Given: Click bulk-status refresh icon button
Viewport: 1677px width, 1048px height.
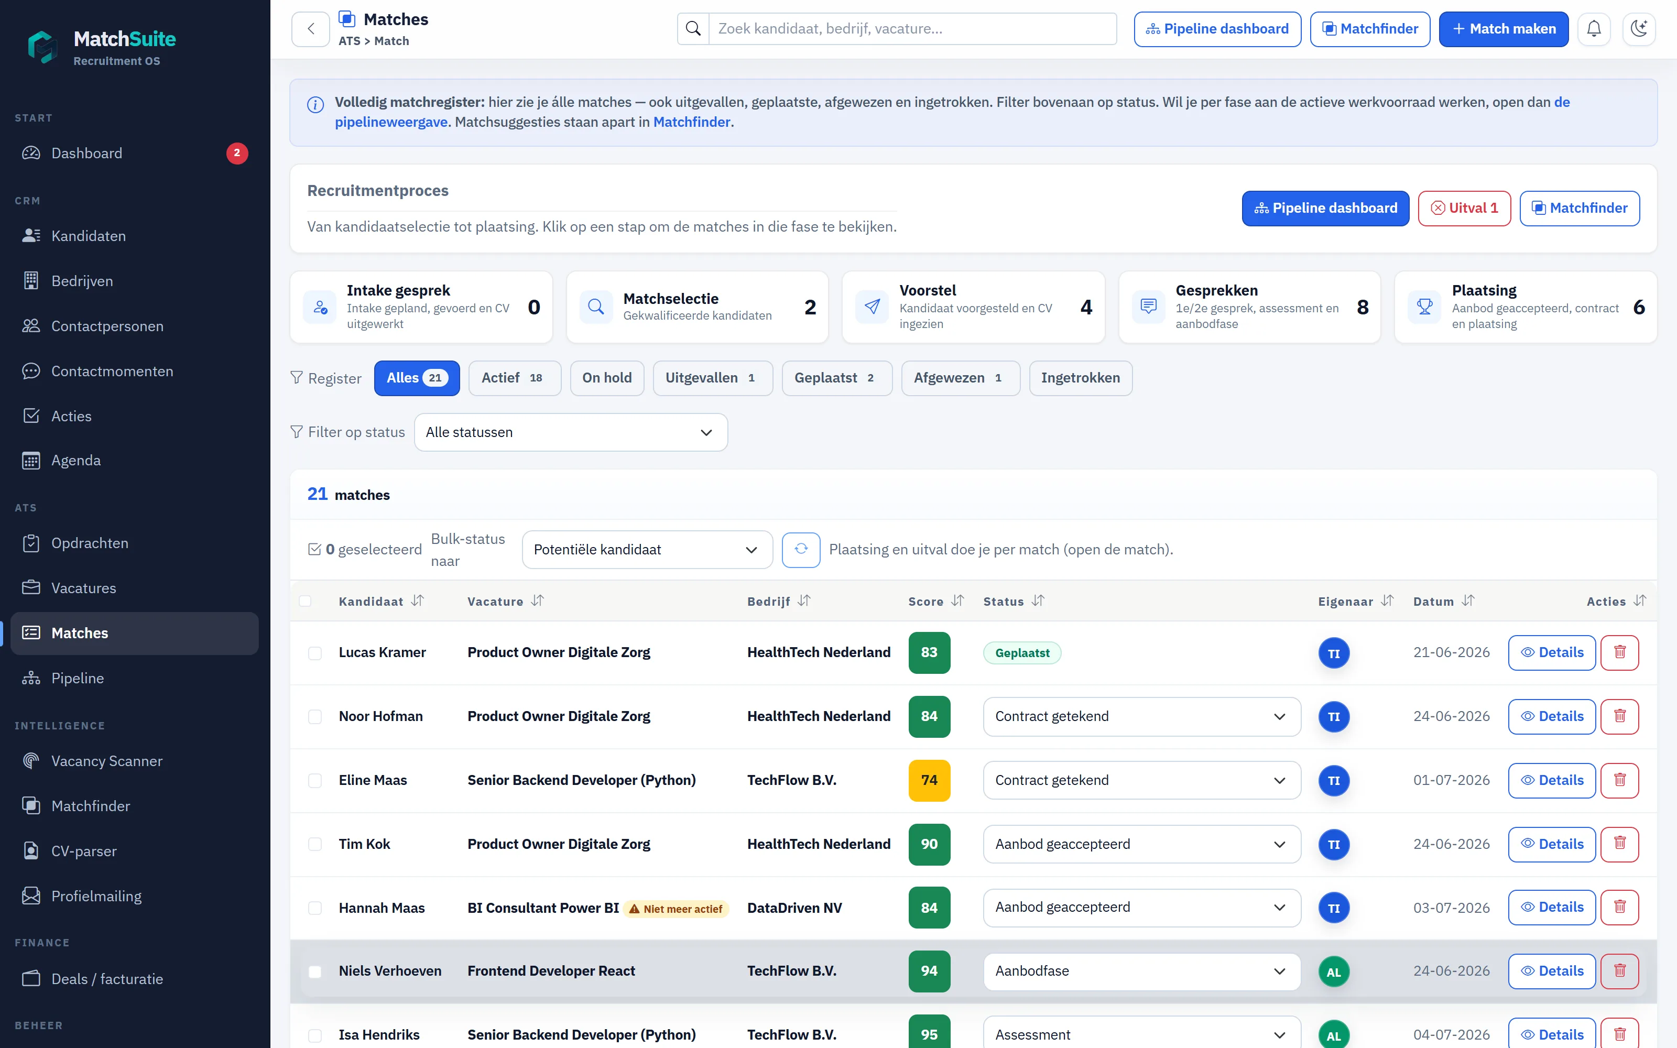Looking at the screenshot, I should [801, 550].
